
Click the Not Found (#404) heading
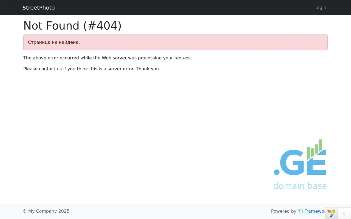[72, 26]
